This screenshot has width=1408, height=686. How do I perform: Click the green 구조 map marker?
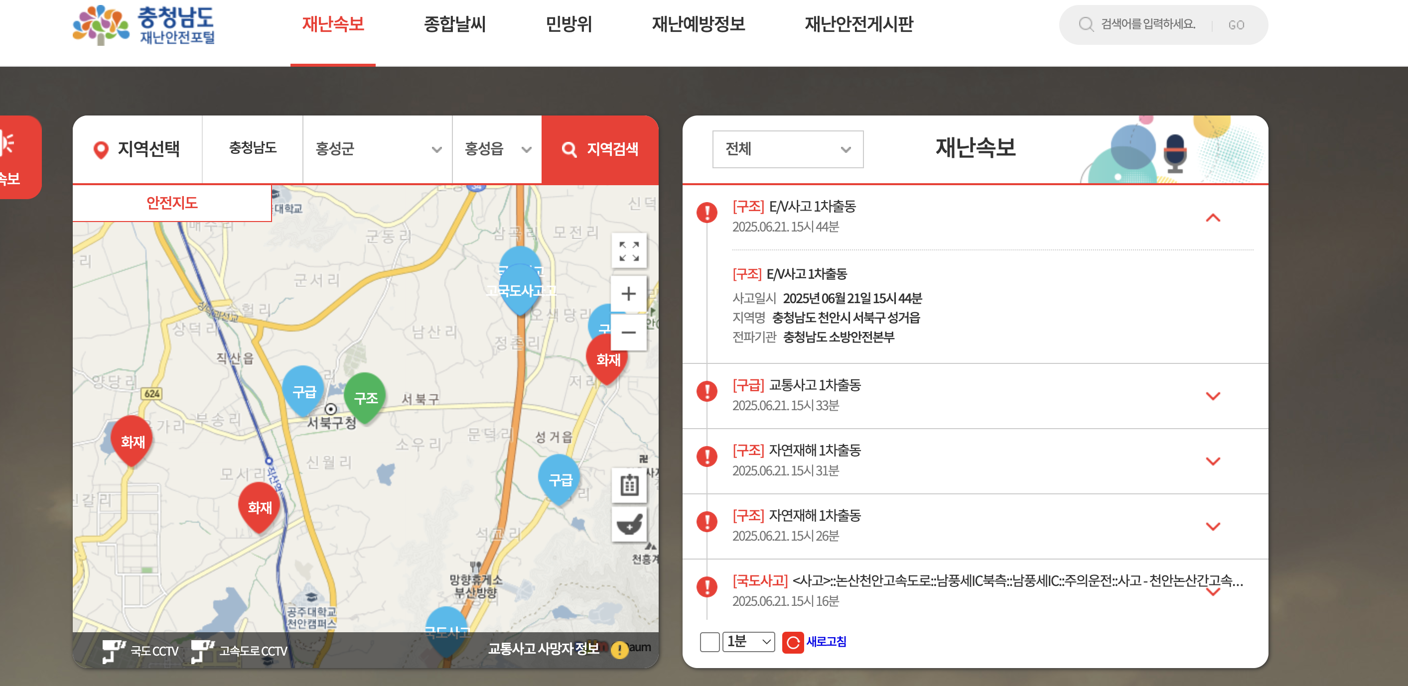365,398
